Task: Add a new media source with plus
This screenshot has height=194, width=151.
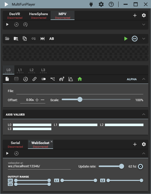Action: coord(135,15)
